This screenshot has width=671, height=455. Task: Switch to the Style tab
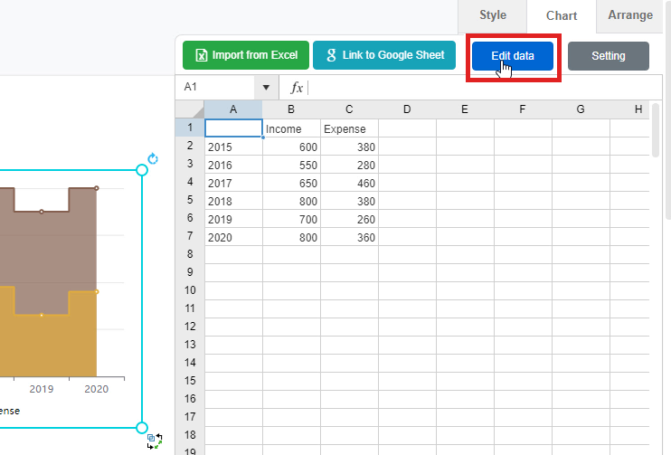493,15
